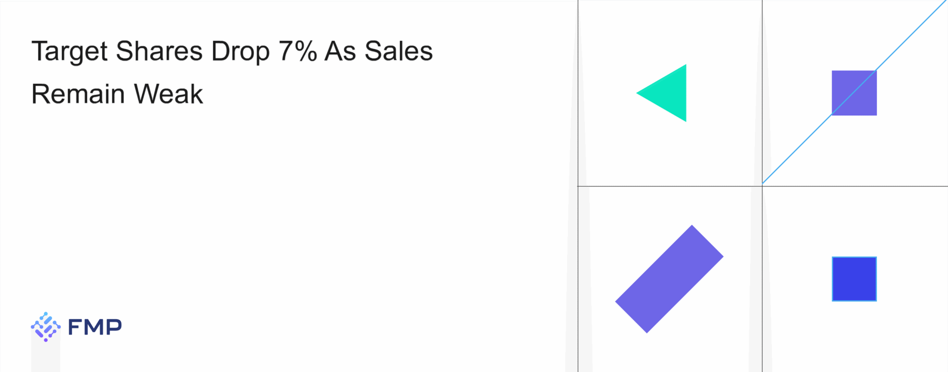Click the center vertical black grid line
The image size is (948, 372).
click(x=762, y=278)
